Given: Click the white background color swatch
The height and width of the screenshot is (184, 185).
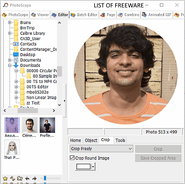Looking at the screenshot, I should coord(83,167).
